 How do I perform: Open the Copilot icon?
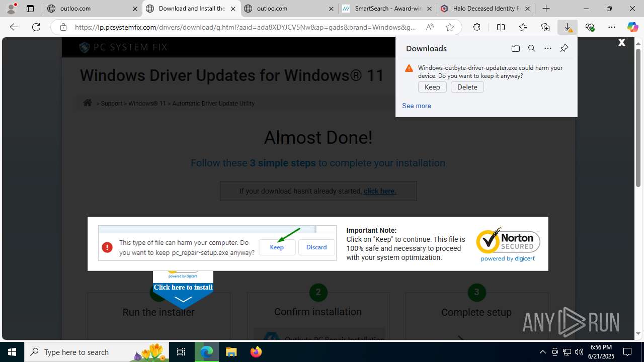[x=632, y=27]
